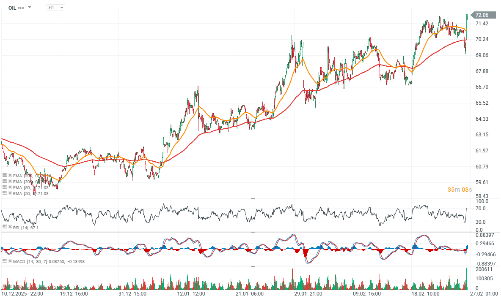Click the 27.02 01:00 time label
This screenshot has width=501, height=301.
click(x=484, y=294)
